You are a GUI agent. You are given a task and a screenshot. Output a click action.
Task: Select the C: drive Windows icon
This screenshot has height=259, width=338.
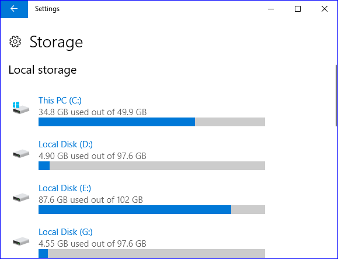pos(20,108)
